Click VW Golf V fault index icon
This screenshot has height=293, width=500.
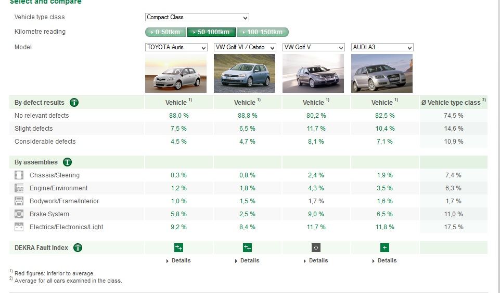(x=316, y=248)
